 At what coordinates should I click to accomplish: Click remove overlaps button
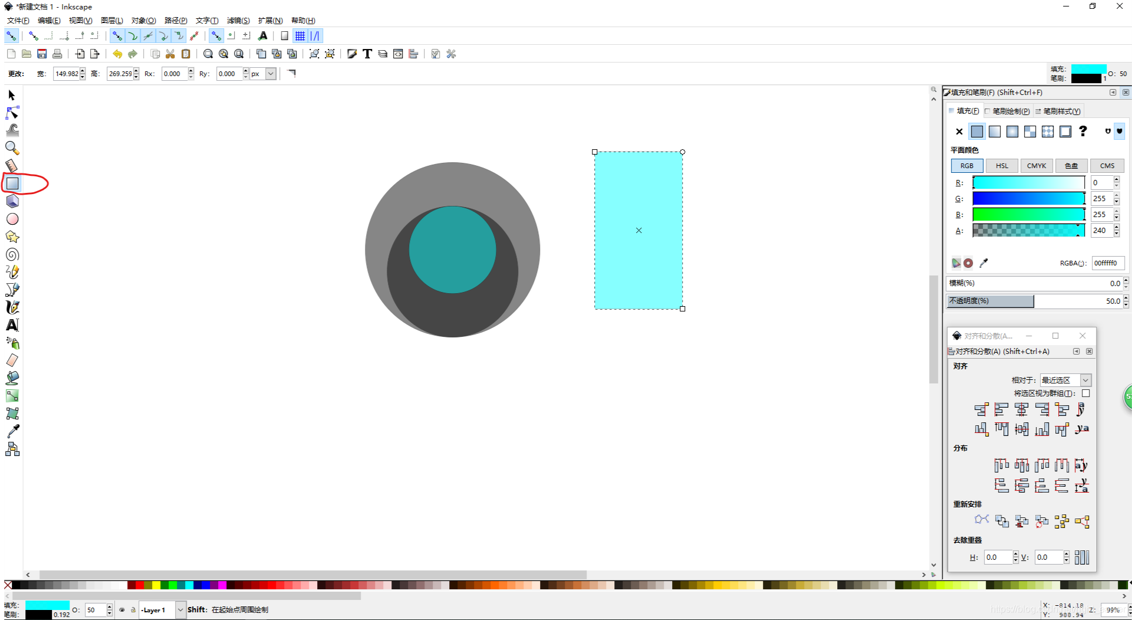coord(1082,557)
